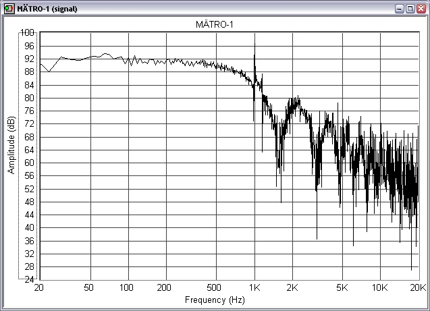Image resolution: width=430 pixels, height=311 pixels.
Task: Click the MÄTRO-1 (signal) title bar text
Action: tap(47, 9)
